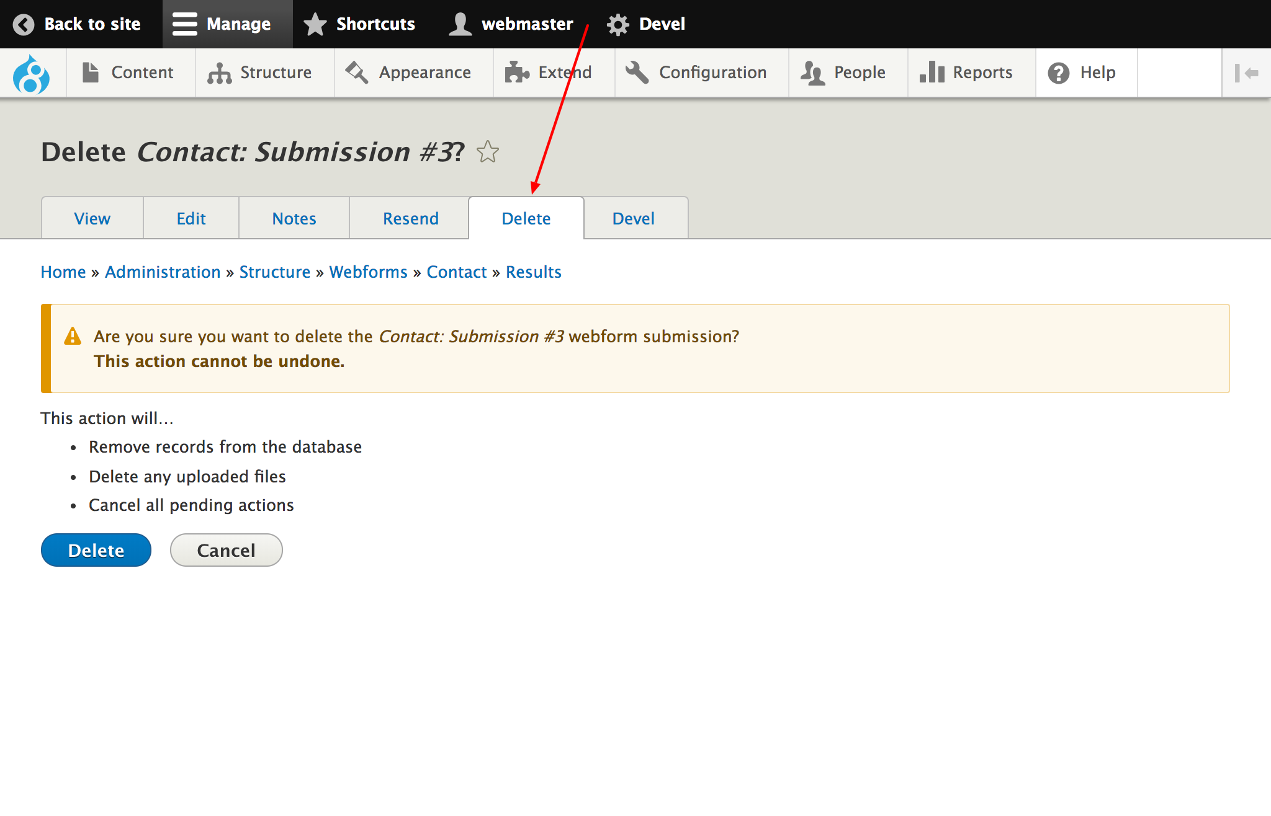This screenshot has height=816, width=1271.
Task: Click the Extend puzzle piece icon
Action: pyautogui.click(x=516, y=73)
